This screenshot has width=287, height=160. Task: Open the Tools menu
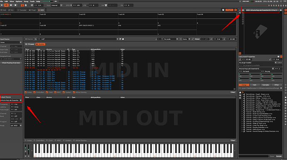(32, 1)
